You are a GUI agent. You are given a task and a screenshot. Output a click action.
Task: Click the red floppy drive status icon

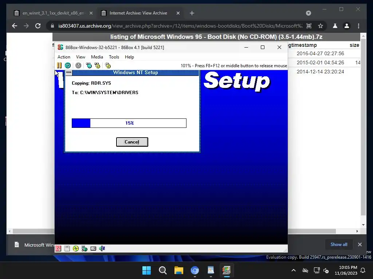pos(58,248)
